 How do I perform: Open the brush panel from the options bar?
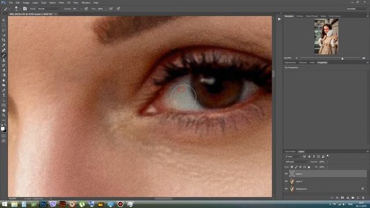25,9
